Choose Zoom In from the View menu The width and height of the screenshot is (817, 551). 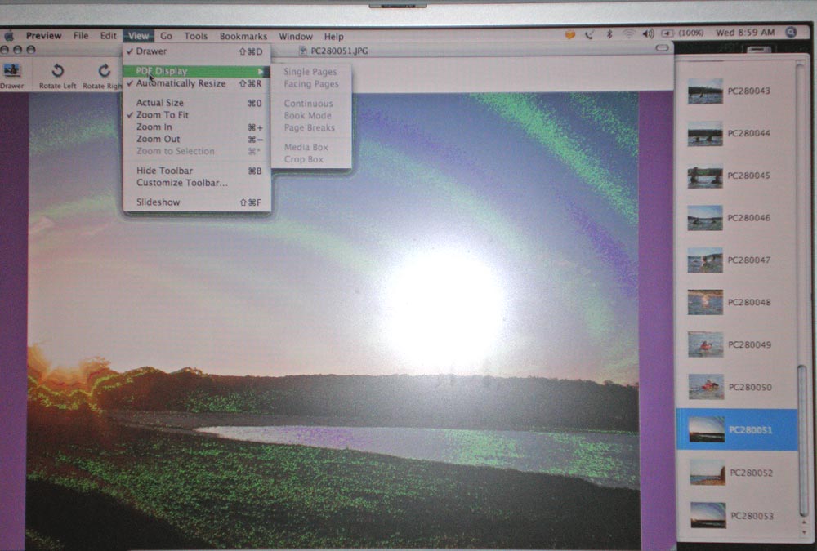[x=196, y=127]
